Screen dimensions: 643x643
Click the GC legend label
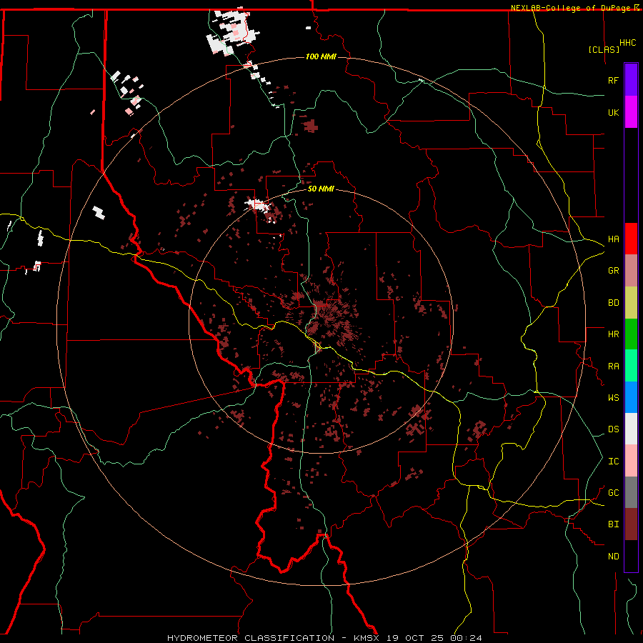(x=613, y=493)
